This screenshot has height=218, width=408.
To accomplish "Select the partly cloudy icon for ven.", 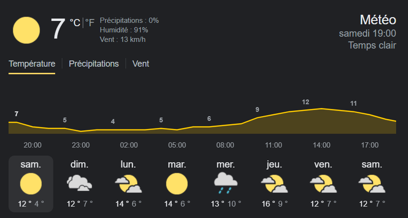I will pos(323,184).
